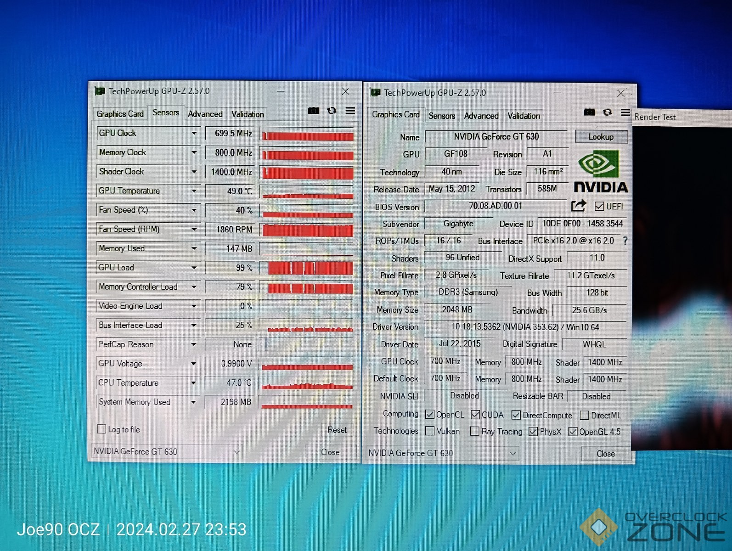
Task: Open Advanced tab in right GPU-Z window
Action: click(481, 116)
